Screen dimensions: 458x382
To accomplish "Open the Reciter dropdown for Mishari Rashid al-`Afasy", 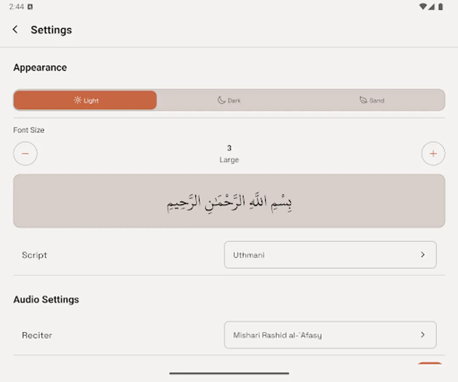I will coord(330,335).
